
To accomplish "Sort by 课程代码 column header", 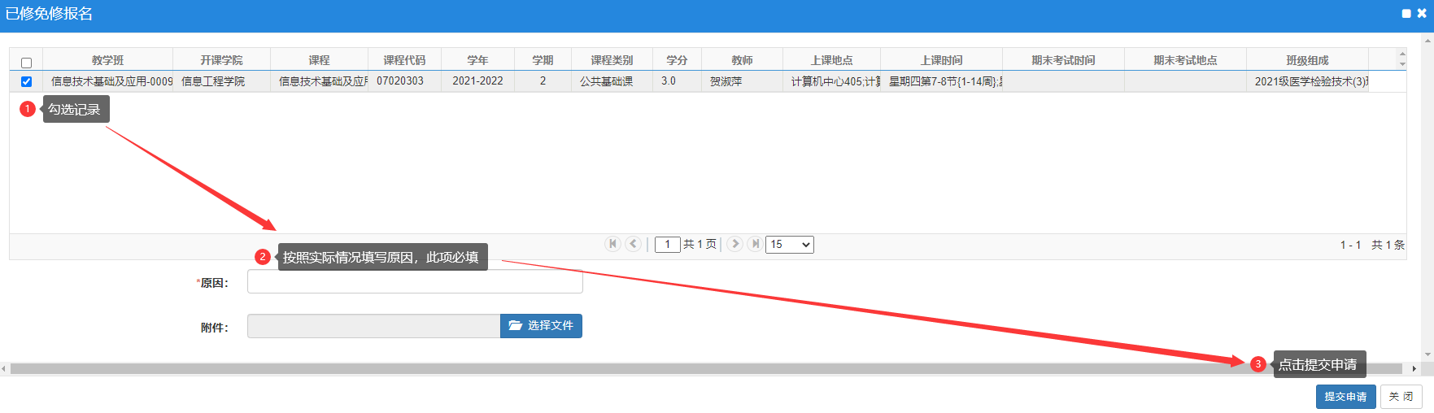I will tap(404, 60).
